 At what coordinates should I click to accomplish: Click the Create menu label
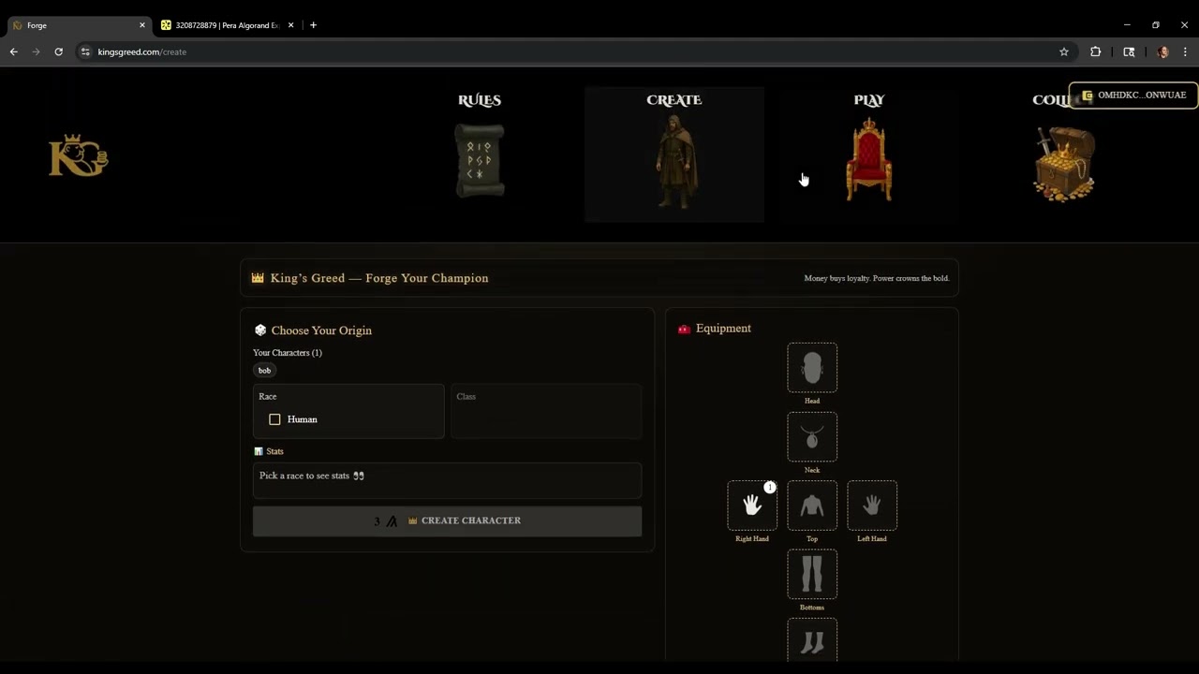coord(674,100)
